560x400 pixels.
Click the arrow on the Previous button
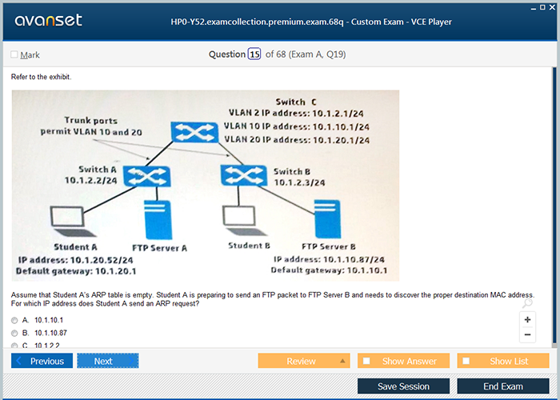tap(20, 361)
